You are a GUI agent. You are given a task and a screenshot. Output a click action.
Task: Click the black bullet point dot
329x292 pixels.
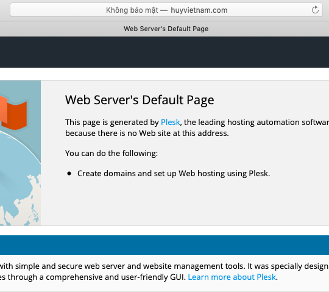pos(69,174)
